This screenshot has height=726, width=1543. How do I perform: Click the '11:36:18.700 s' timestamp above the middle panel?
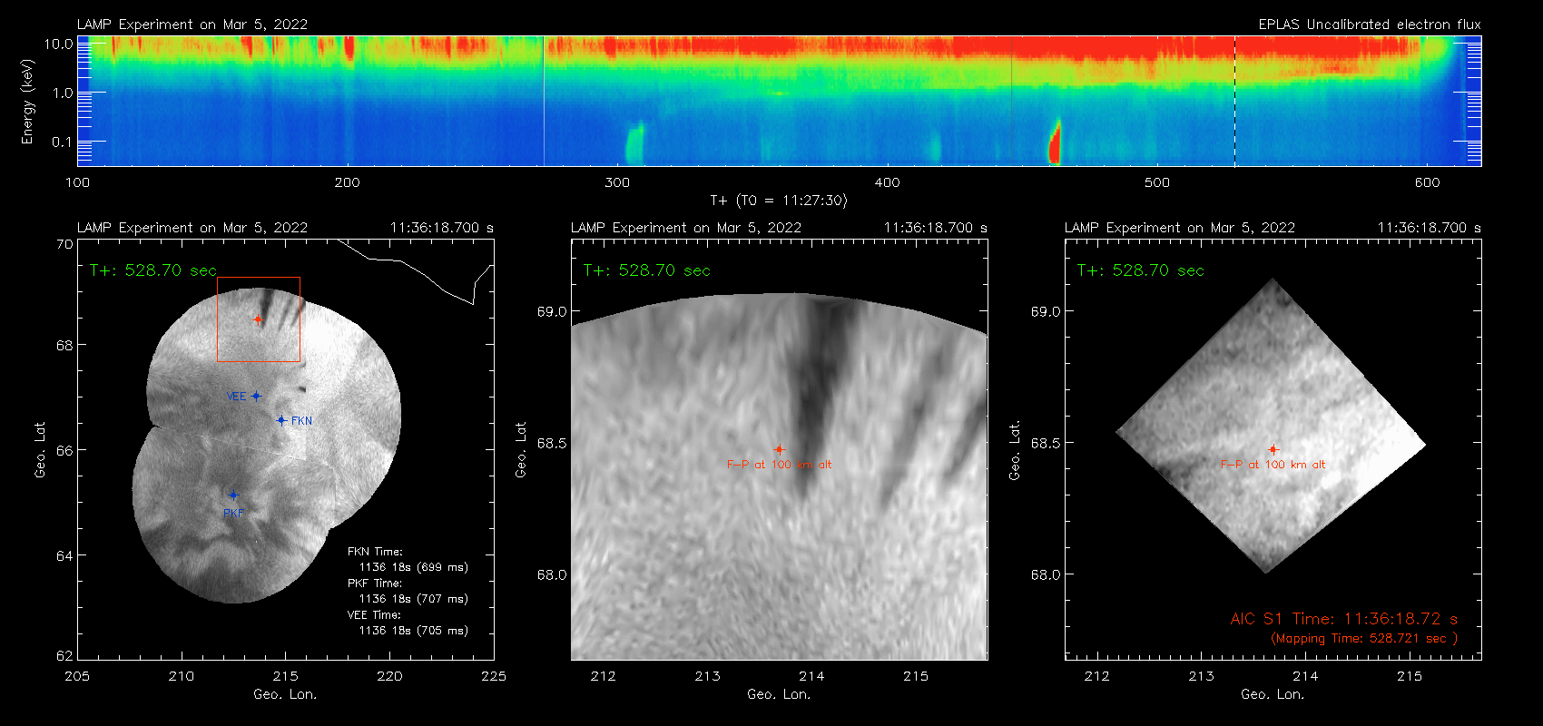click(x=936, y=228)
